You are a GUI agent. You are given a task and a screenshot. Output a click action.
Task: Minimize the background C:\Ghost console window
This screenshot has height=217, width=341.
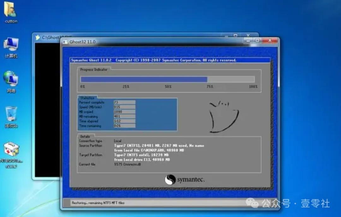click(226, 35)
